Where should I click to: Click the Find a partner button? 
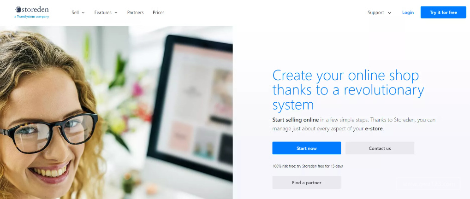[306, 182]
